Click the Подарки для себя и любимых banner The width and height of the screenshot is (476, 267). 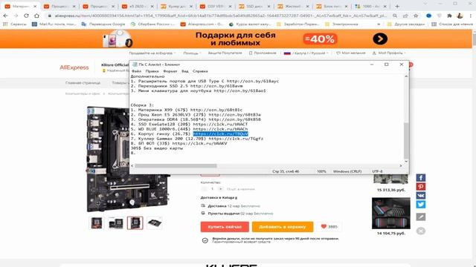[236, 39]
